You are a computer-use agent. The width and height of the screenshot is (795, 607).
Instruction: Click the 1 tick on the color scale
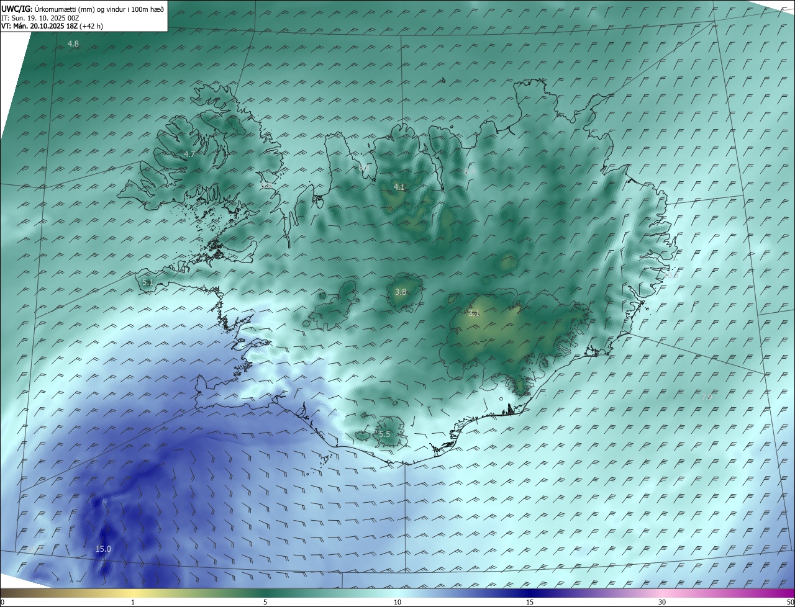(x=133, y=602)
